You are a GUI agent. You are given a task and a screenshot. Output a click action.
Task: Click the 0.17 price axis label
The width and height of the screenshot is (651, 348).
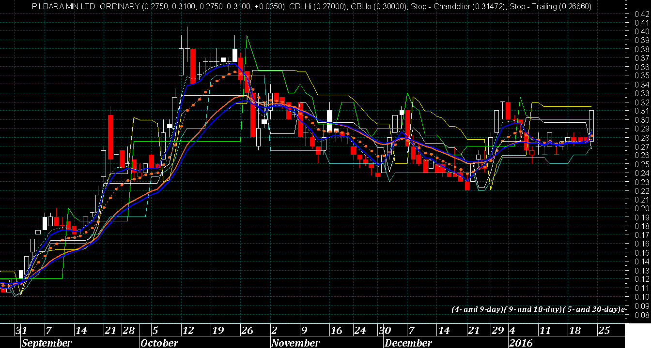tap(641, 235)
